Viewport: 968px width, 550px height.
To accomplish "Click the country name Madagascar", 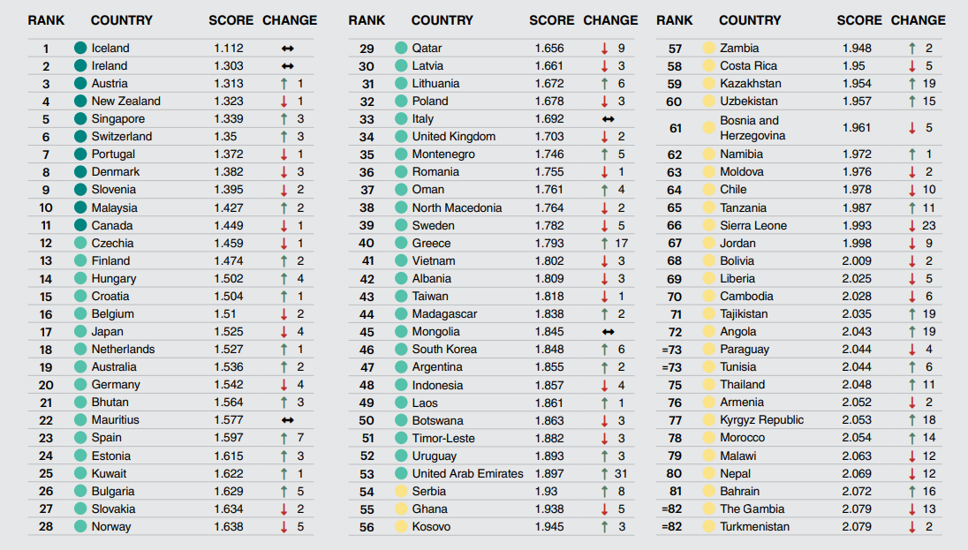I will pyautogui.click(x=444, y=313).
